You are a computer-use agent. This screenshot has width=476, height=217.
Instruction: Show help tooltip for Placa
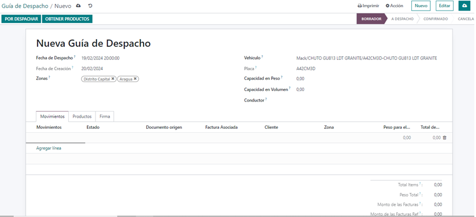pyautogui.click(x=256, y=67)
